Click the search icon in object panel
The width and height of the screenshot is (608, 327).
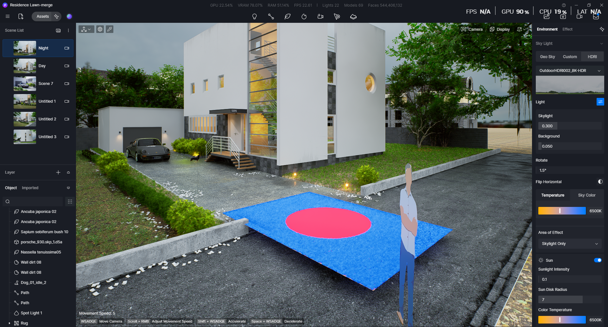(x=8, y=202)
